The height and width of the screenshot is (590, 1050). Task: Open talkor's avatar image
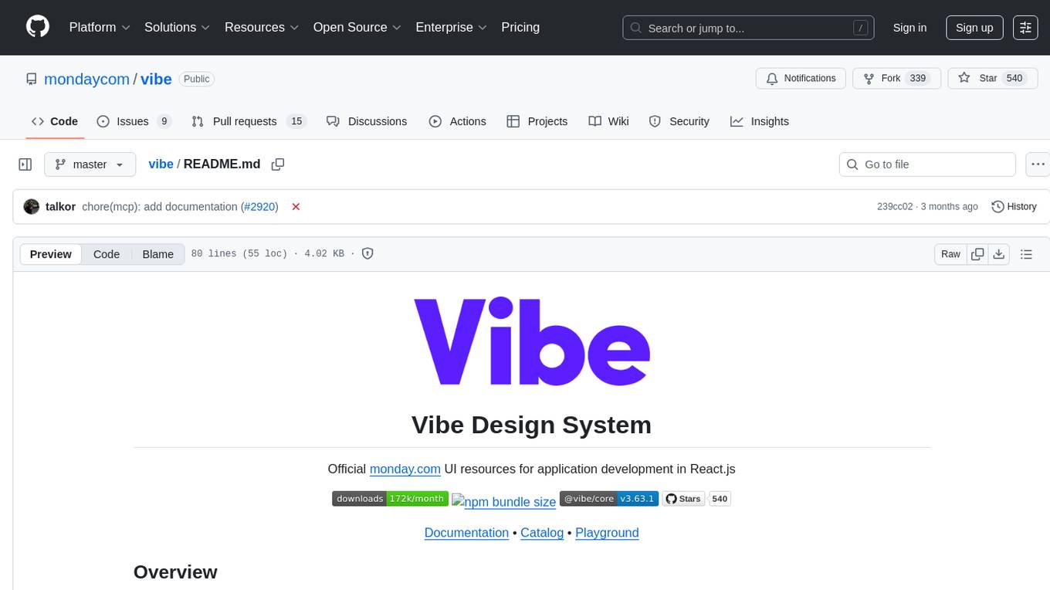pyautogui.click(x=32, y=206)
